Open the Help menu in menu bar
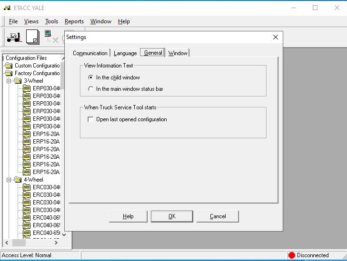Image resolution: width=347 pixels, height=261 pixels. [124, 21]
